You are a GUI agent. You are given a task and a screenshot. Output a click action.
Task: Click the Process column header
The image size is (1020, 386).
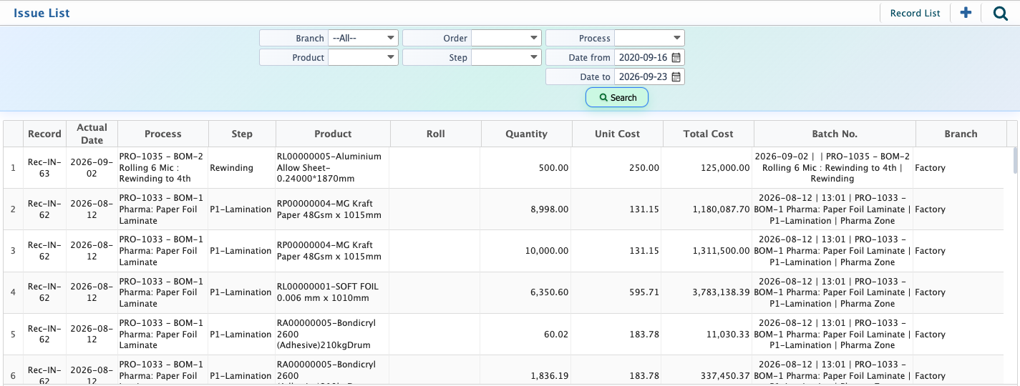click(x=163, y=134)
